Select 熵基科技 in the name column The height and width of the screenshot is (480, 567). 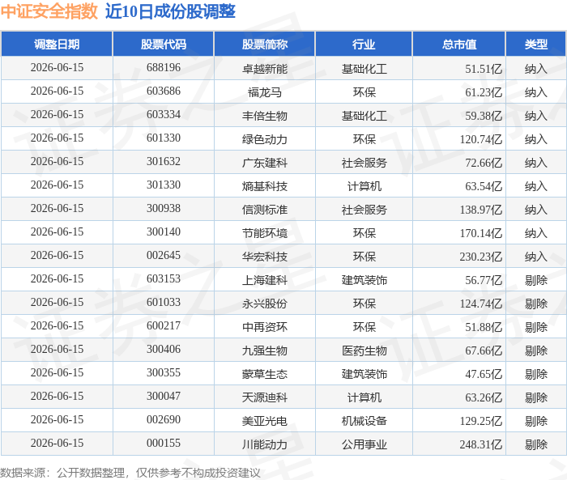click(265, 186)
